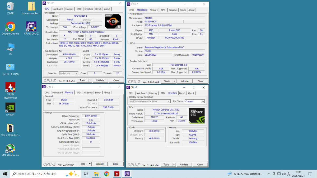Viewport: 317px width, 178px height.
Task: Click the Task View taskbar button
Action: pyautogui.click(x=86, y=174)
